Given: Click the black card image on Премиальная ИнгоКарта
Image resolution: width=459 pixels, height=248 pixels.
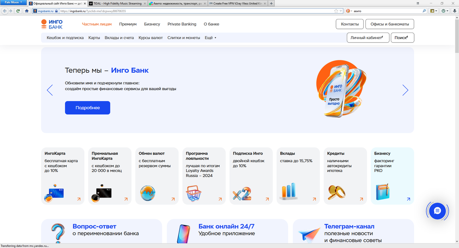Looking at the screenshot, I should [x=101, y=193].
